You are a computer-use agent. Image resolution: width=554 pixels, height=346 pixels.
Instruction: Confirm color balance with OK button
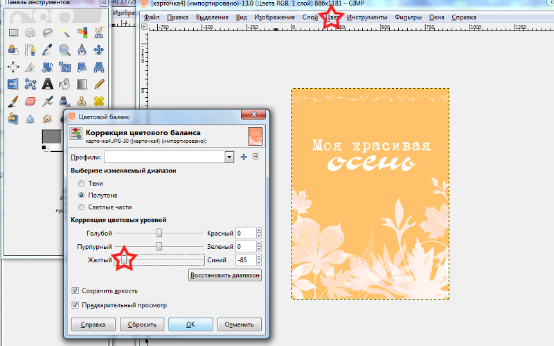191,325
